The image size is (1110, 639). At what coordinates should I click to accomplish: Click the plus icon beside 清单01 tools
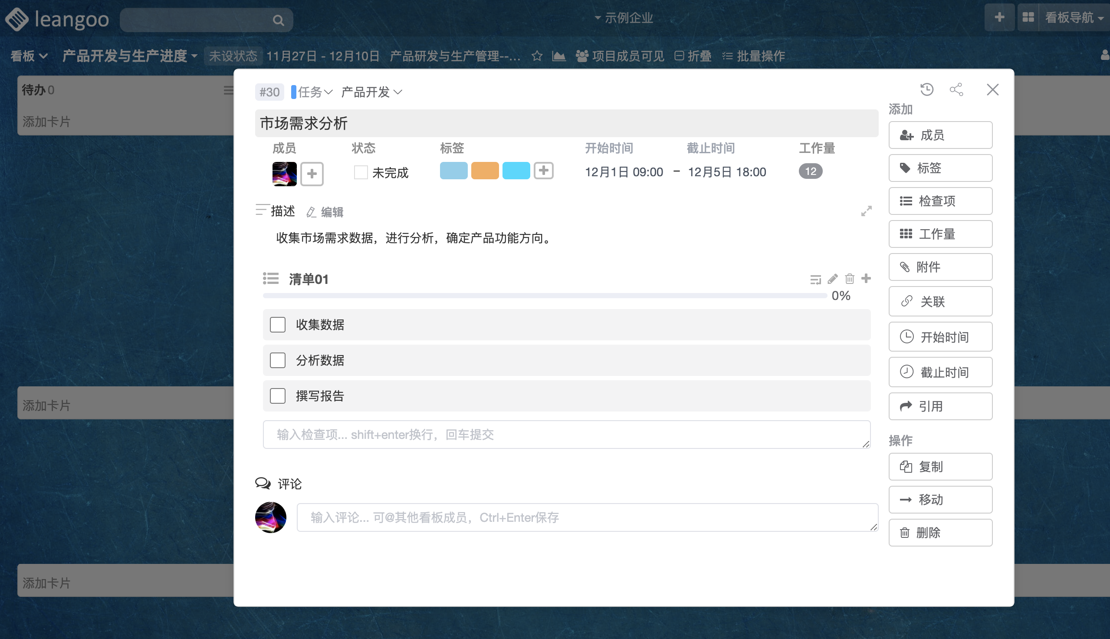point(866,278)
